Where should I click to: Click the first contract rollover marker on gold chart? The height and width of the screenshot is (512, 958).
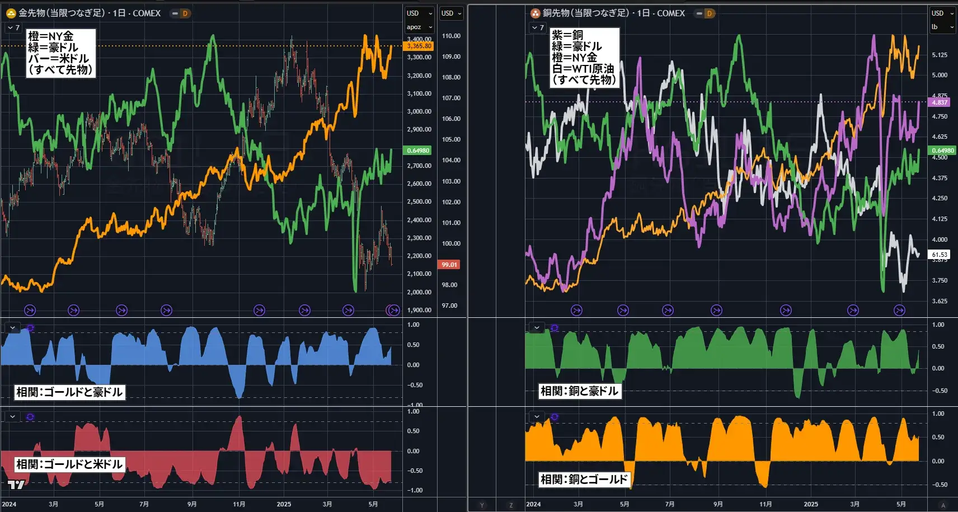click(30, 310)
